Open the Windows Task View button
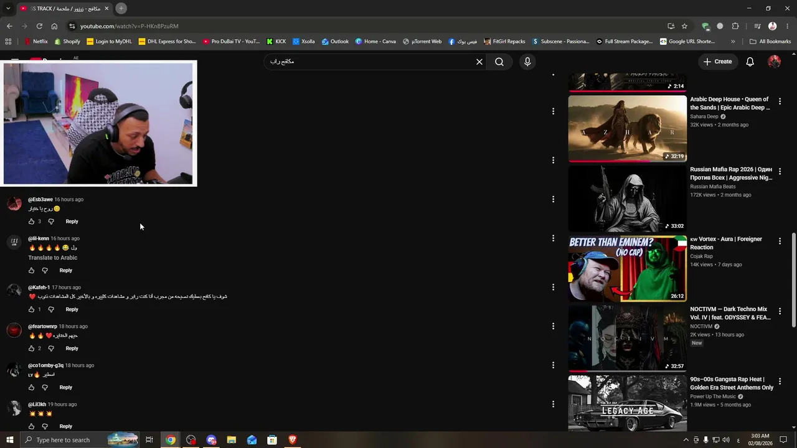This screenshot has height=448, width=797. click(149, 440)
